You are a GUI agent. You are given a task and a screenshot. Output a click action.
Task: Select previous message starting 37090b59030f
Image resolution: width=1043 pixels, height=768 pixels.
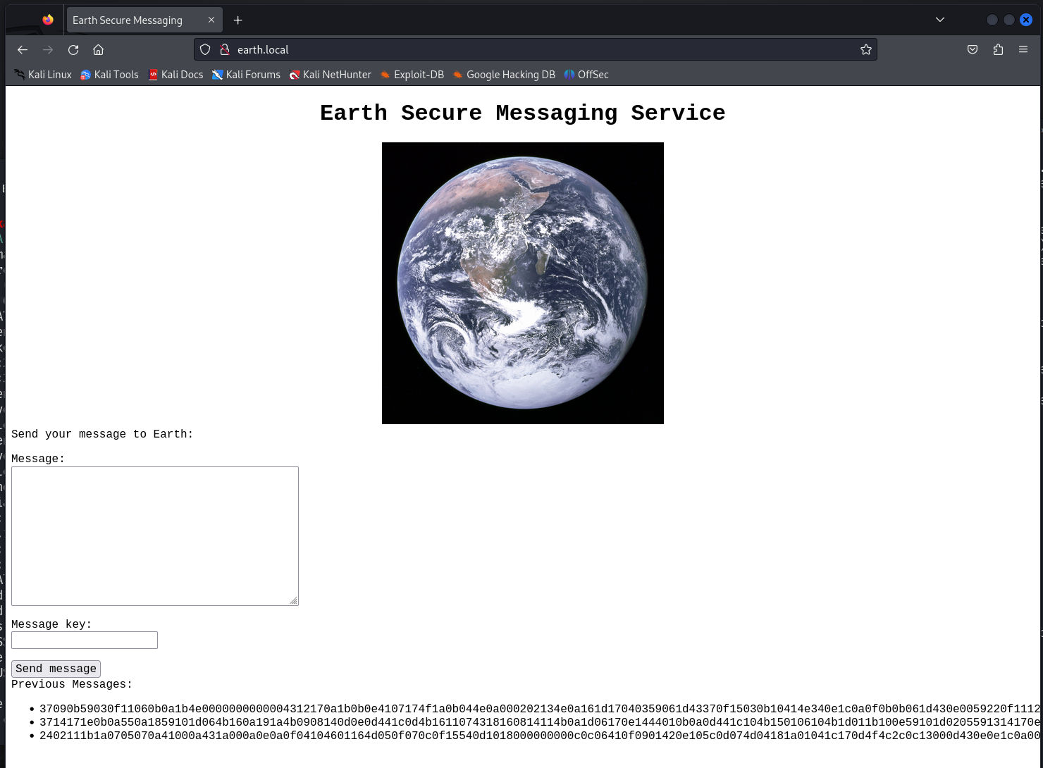[x=540, y=709]
